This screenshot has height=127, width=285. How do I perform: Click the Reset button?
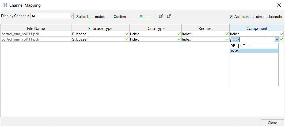tap(145, 17)
